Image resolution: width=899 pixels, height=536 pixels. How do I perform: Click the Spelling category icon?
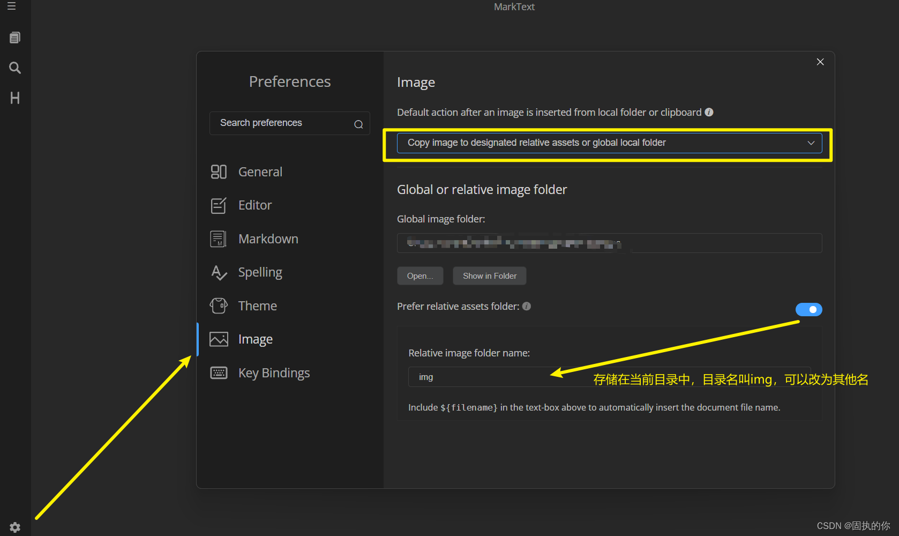tap(219, 272)
